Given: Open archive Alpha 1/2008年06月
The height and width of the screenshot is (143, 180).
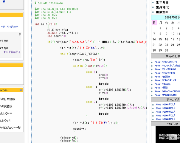Looking at the screenshot, I should 165,108.
